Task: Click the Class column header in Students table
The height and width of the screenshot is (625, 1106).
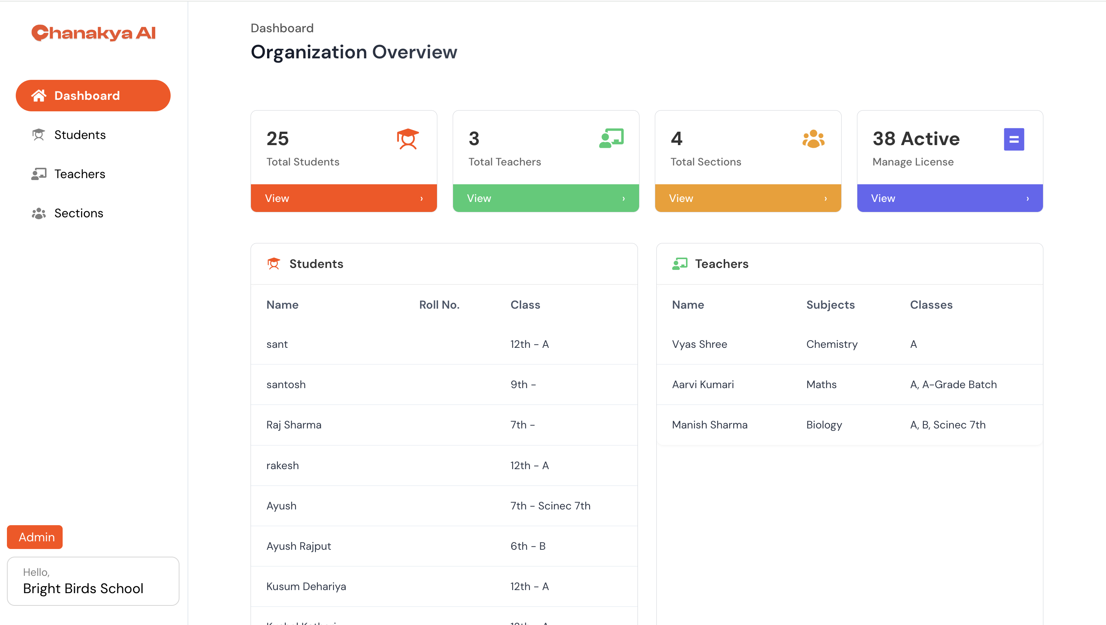Action: click(525, 305)
